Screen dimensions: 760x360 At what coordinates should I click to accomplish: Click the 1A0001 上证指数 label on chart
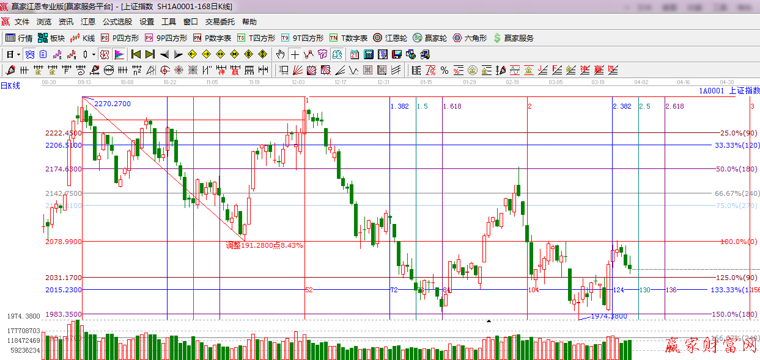click(729, 90)
